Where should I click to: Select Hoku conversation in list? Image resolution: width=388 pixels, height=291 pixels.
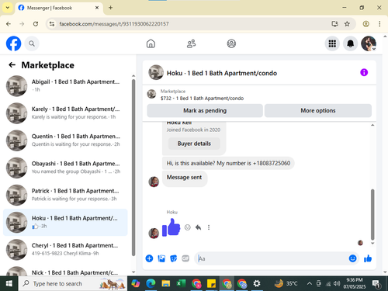tap(65, 222)
